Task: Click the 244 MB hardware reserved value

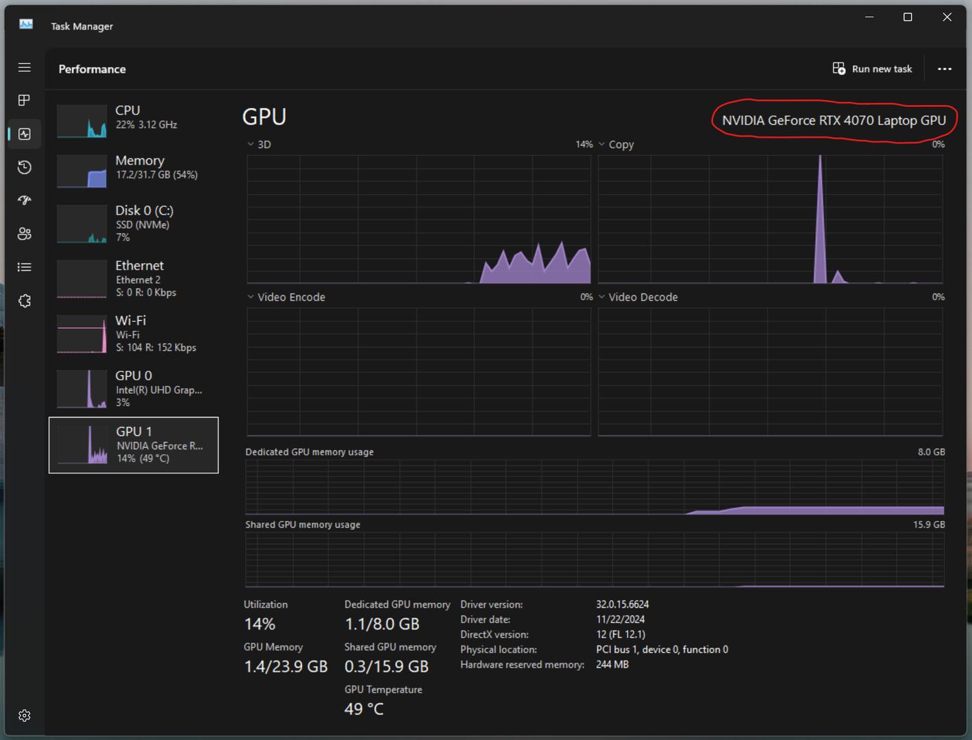Action: click(612, 665)
